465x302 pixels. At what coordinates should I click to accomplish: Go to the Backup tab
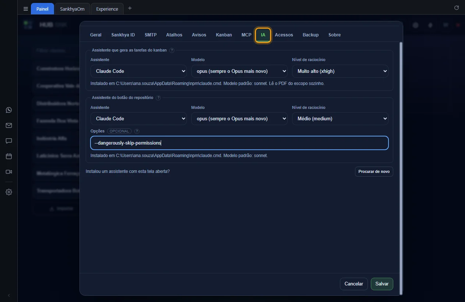pyautogui.click(x=311, y=35)
